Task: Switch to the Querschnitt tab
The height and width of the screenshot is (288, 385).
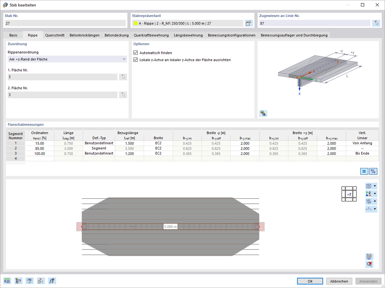Action: click(55, 35)
